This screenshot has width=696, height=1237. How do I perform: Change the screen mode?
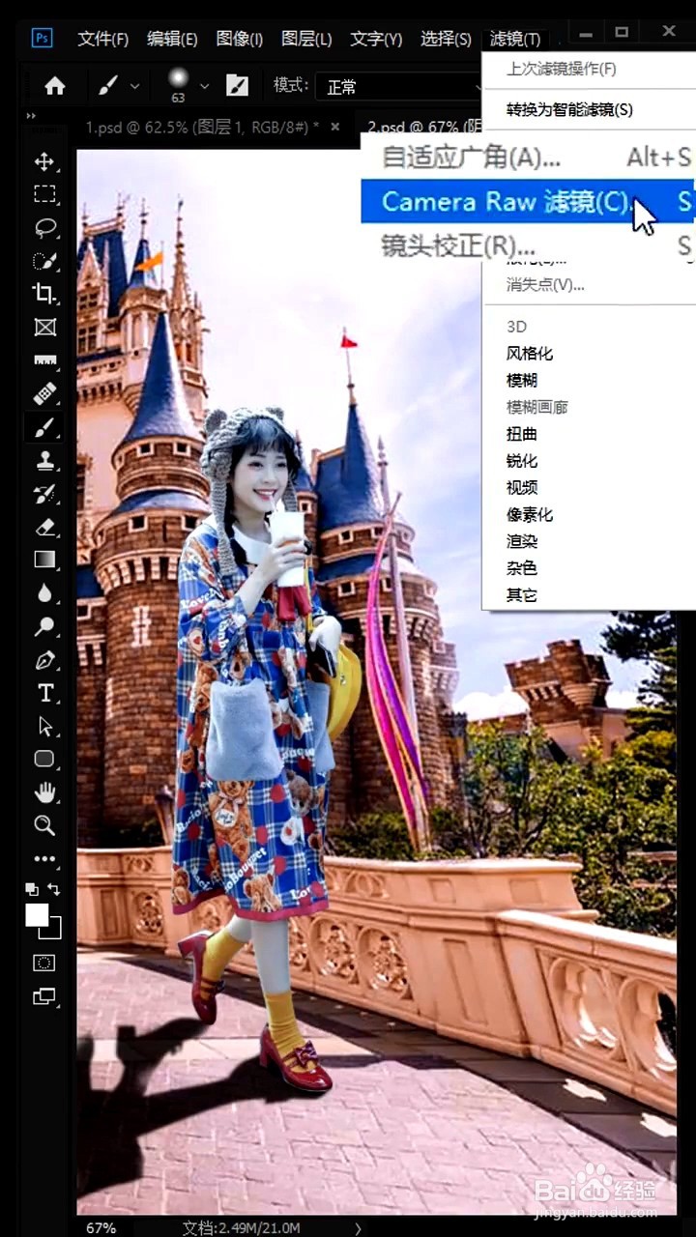[44, 995]
